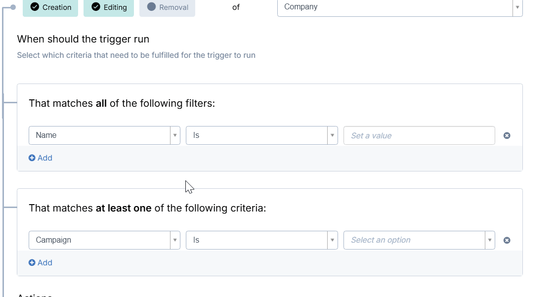Image resolution: width=556 pixels, height=297 pixels.
Task: Add a criterion under at least one section
Action: point(41,262)
